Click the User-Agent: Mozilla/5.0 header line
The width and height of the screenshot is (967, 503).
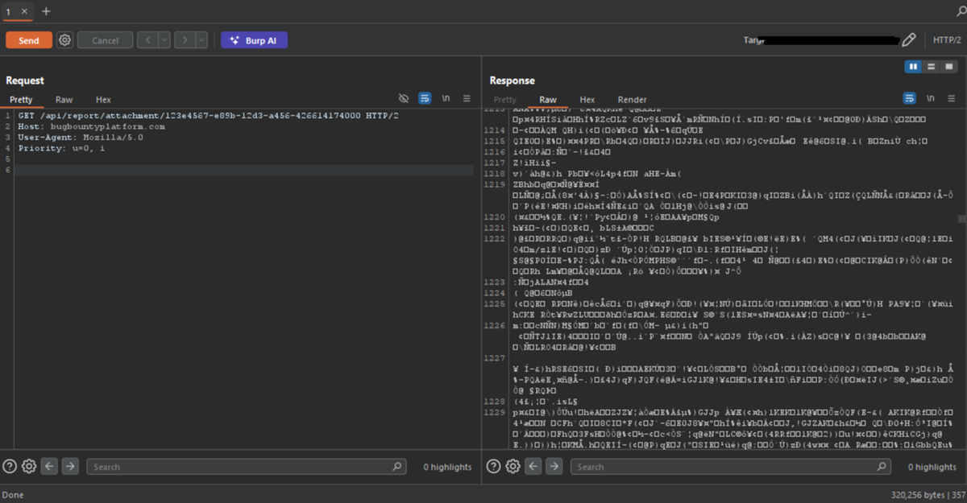pyautogui.click(x=81, y=137)
